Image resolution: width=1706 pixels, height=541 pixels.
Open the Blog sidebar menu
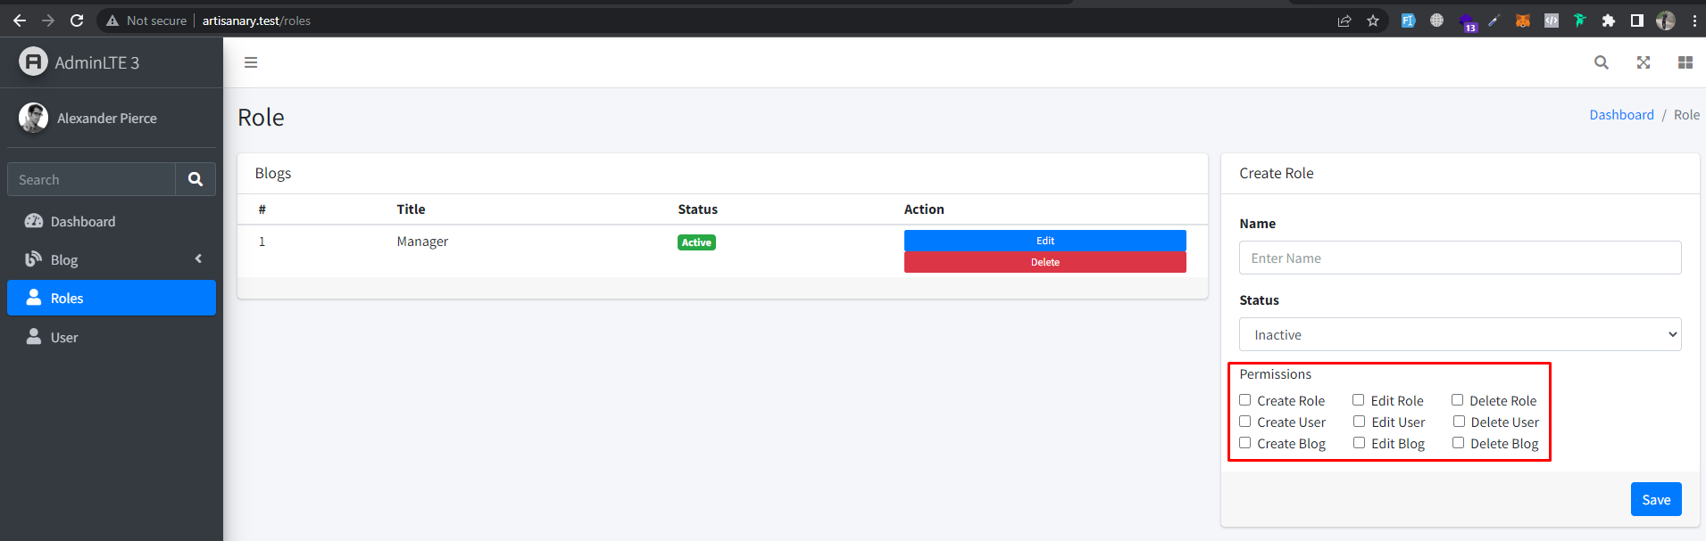point(112,259)
